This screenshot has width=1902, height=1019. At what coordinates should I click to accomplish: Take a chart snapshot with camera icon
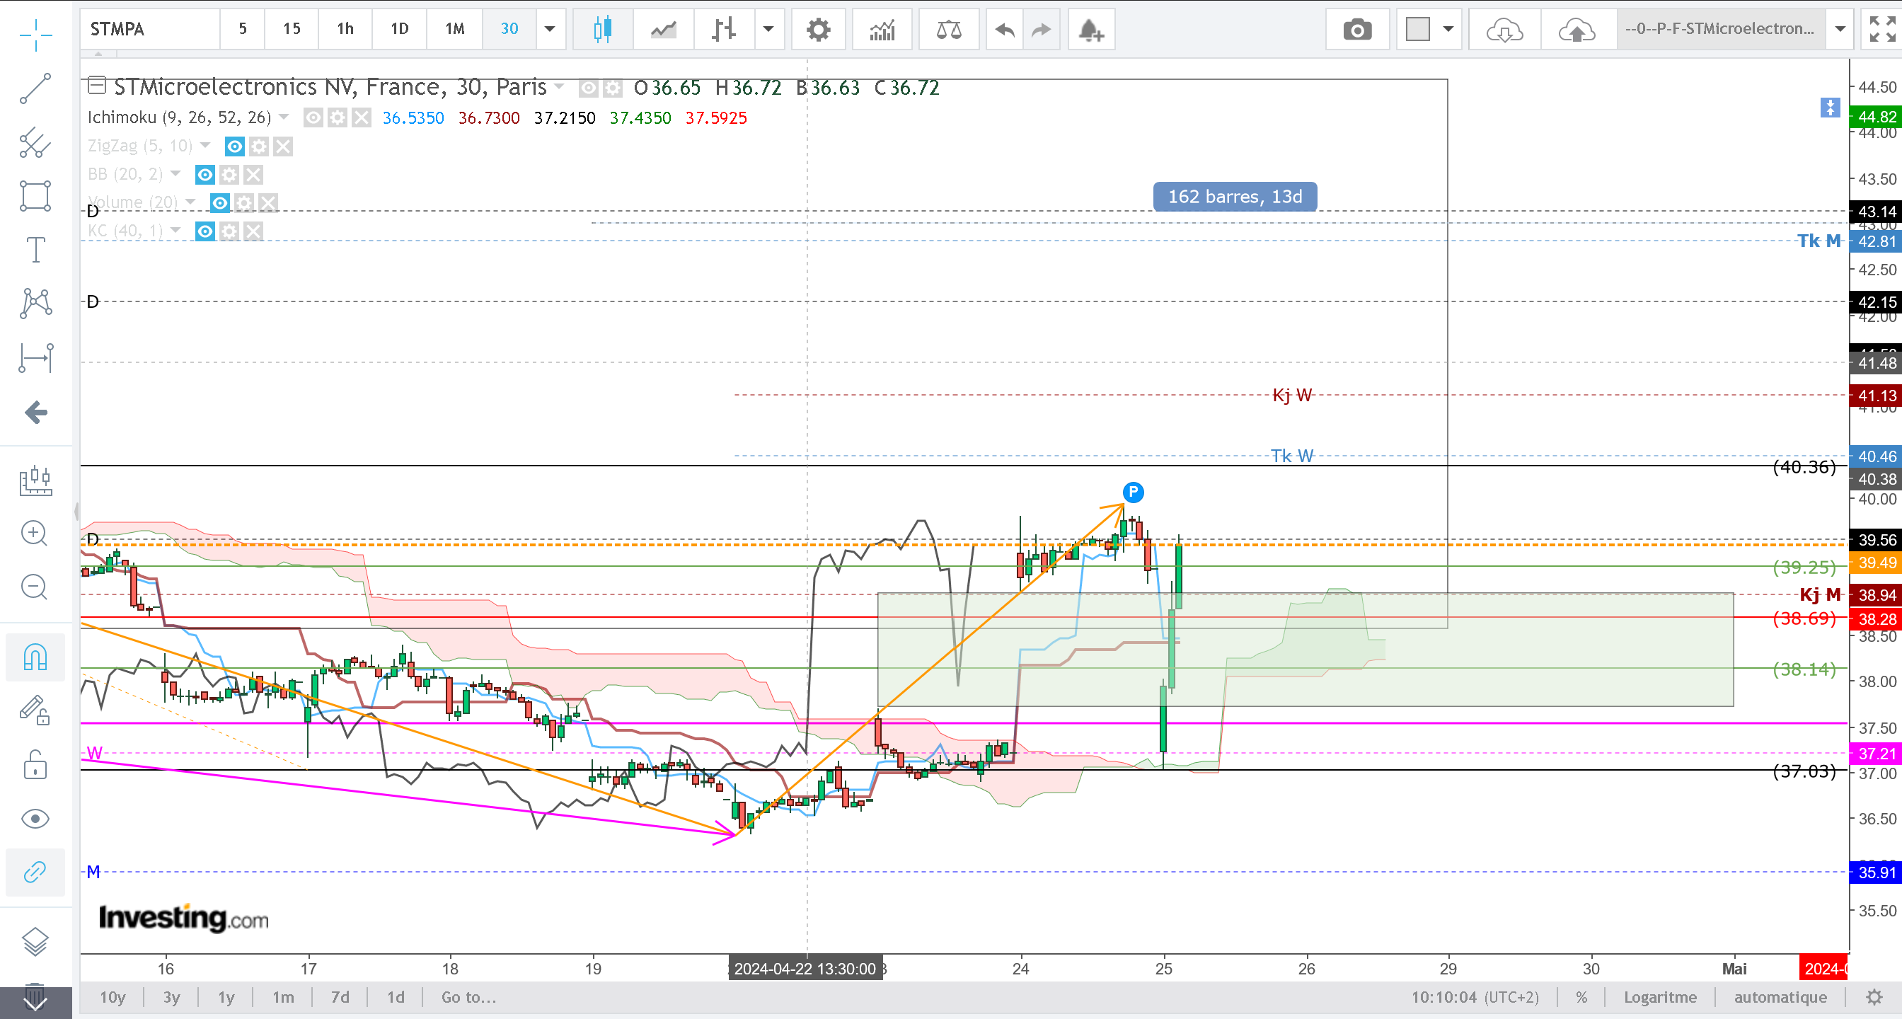(x=1357, y=30)
